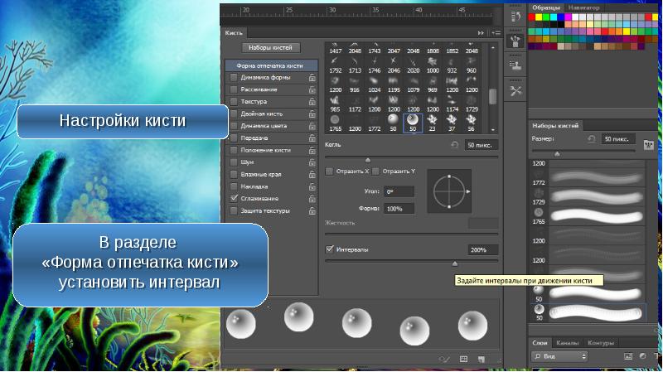Click lock icon next to Рассеивание
663x372 pixels.
point(312,89)
